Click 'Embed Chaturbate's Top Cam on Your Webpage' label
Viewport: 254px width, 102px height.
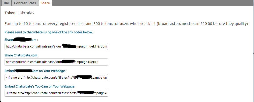tap(40, 86)
